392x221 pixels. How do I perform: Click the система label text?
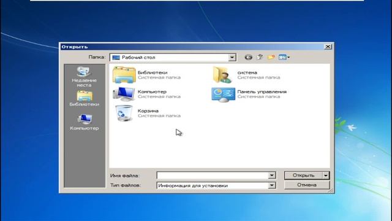point(247,72)
